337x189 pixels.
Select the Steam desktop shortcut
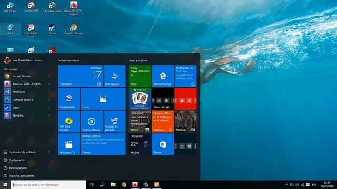coord(53,29)
